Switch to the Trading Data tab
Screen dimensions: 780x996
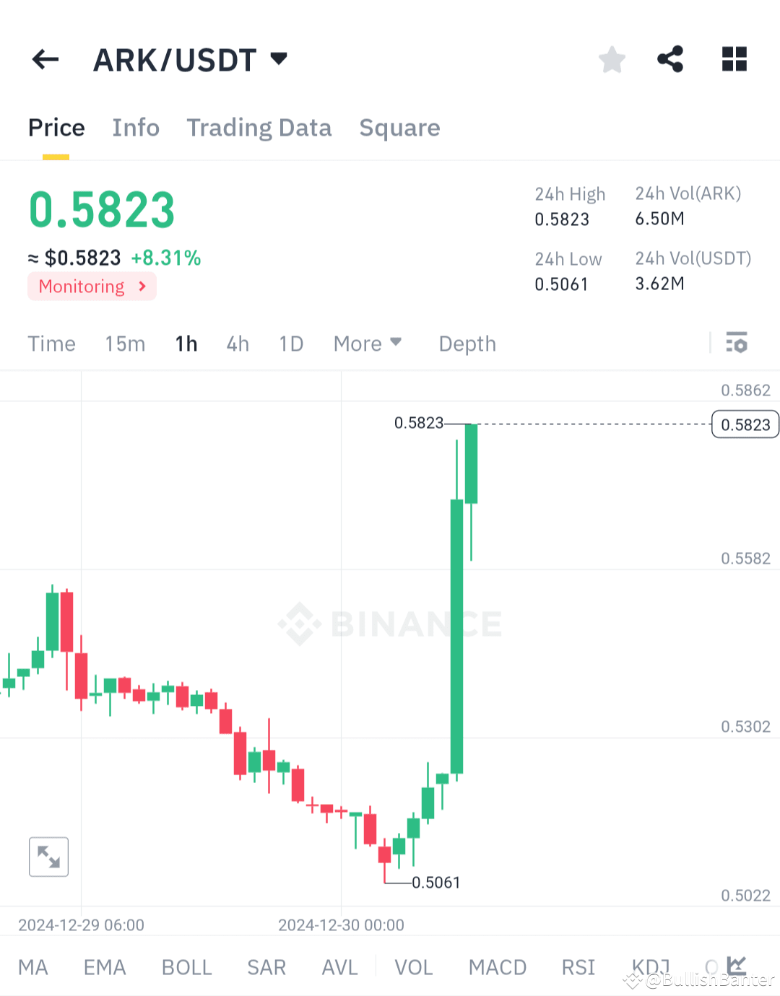[x=259, y=128]
